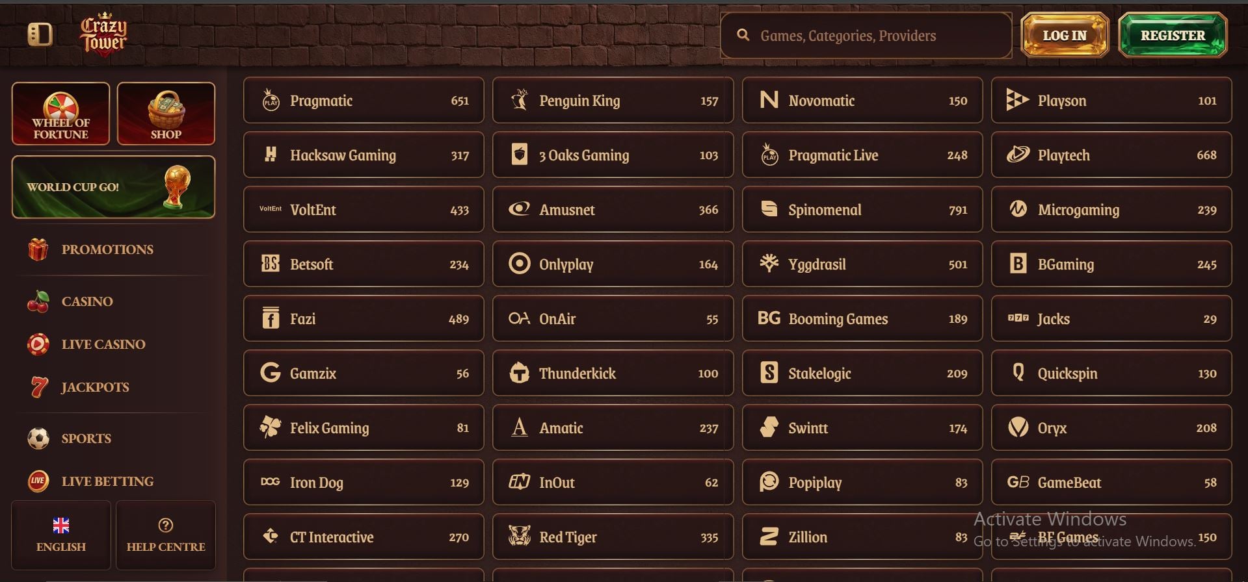Click the Crazy Tower logo
1248x582 pixels.
(x=103, y=35)
